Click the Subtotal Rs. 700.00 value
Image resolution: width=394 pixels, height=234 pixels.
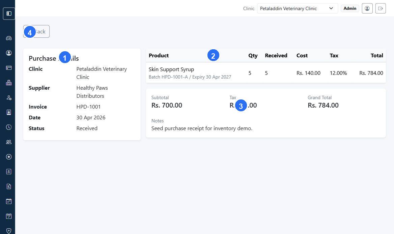(x=167, y=106)
